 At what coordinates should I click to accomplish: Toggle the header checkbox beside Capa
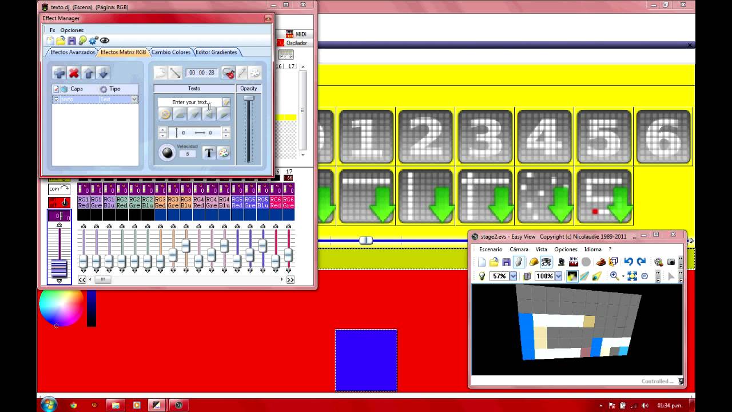[56, 89]
